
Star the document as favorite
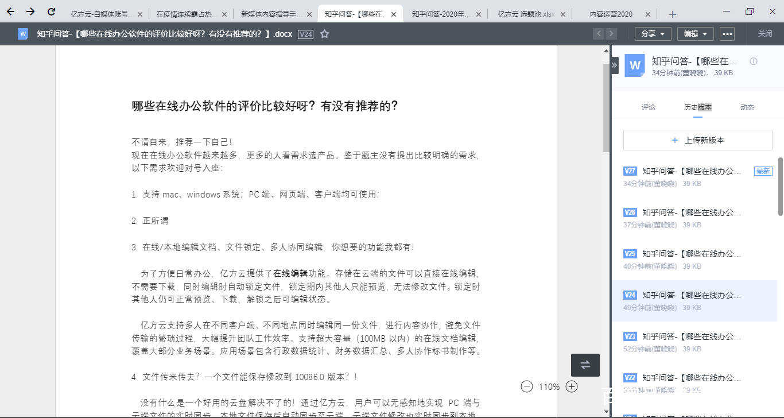tap(324, 34)
